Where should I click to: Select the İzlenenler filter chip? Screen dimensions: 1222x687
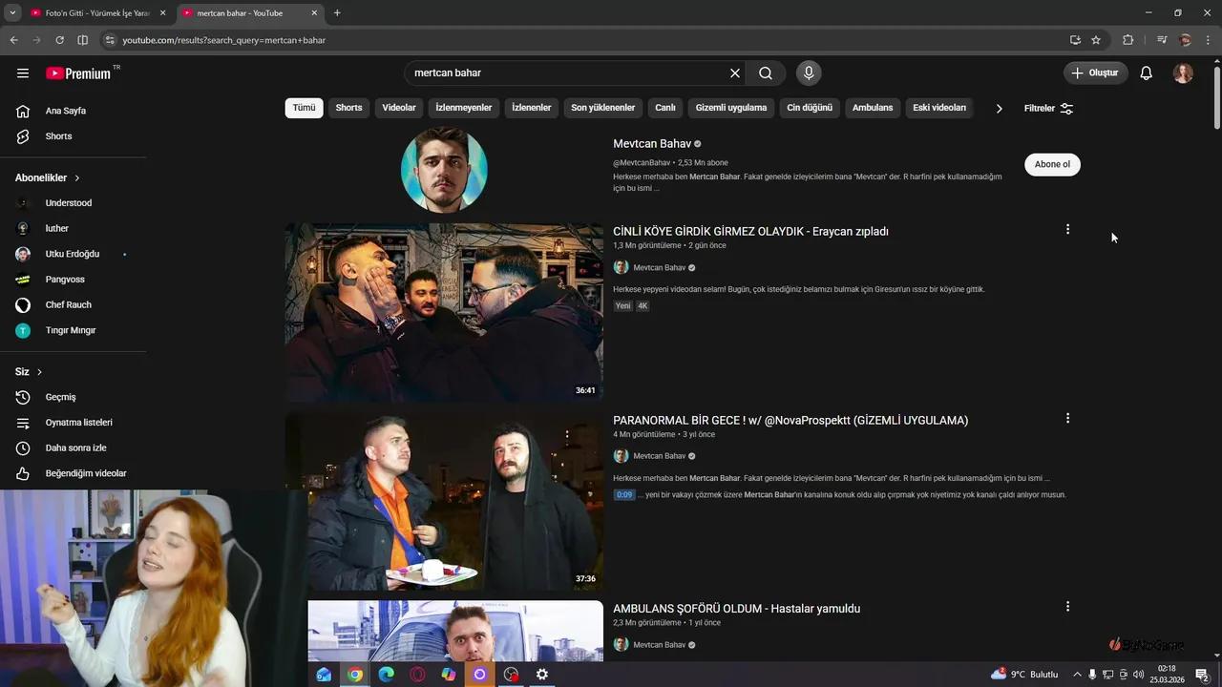532,108
